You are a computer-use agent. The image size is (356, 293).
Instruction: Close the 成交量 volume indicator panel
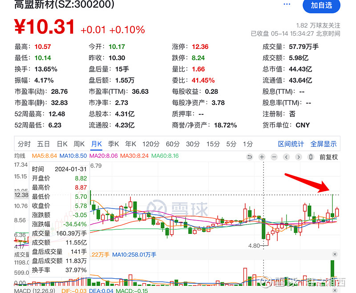(335, 254)
